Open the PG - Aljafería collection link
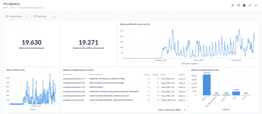 pos(12,8)
